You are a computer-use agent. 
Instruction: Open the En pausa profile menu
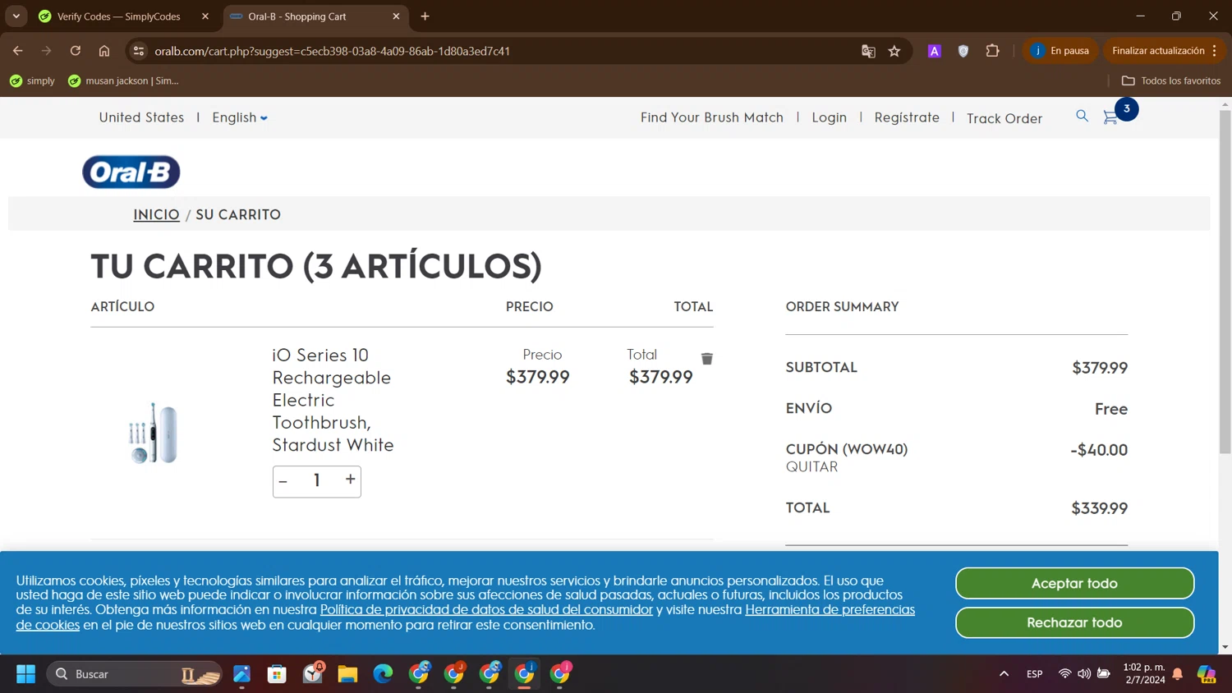[x=1060, y=51]
